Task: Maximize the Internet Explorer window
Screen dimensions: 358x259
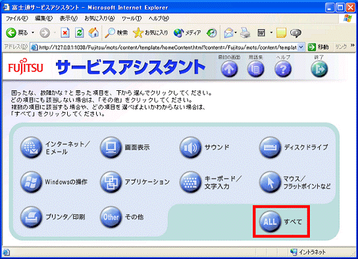Action: (x=340, y=8)
